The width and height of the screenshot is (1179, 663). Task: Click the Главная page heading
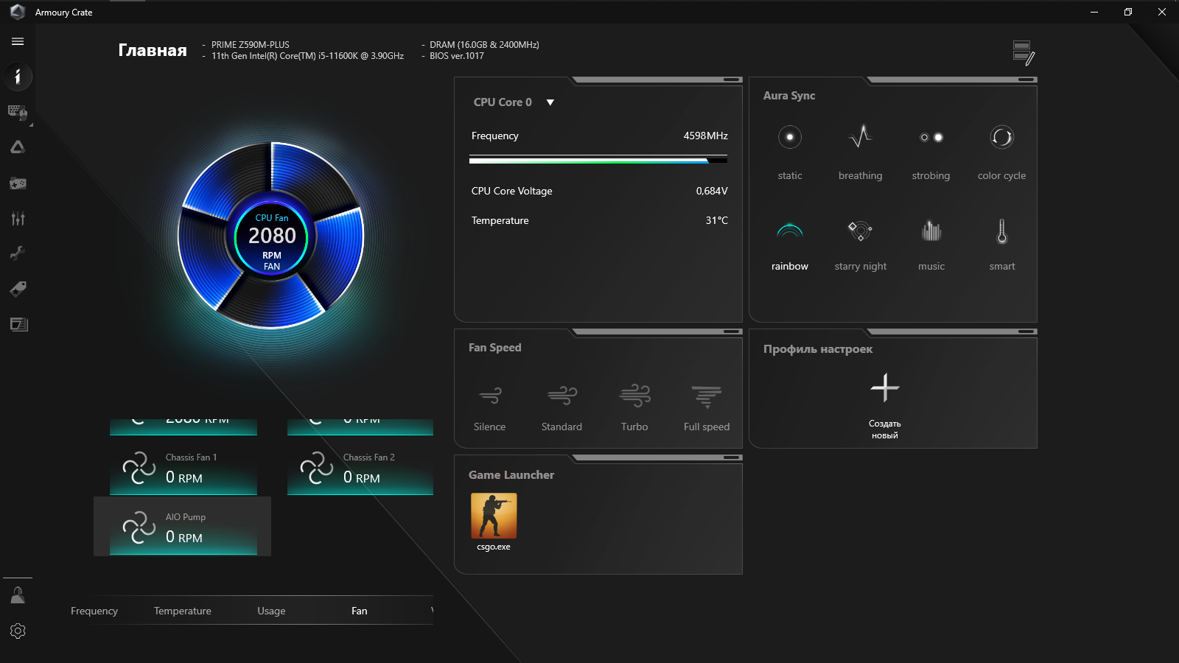click(153, 50)
